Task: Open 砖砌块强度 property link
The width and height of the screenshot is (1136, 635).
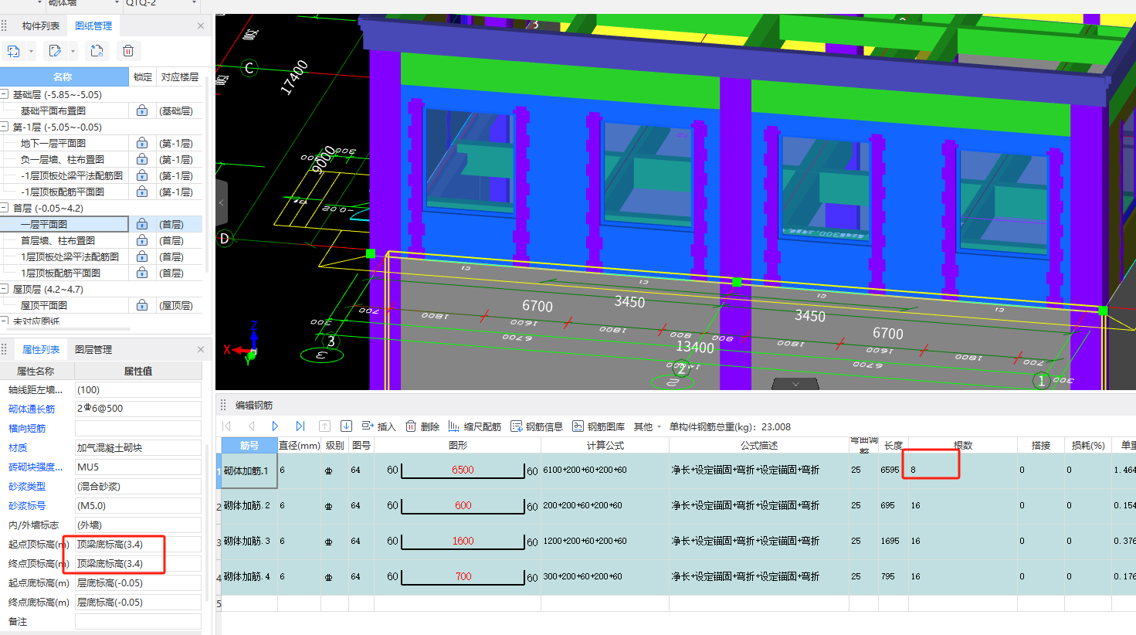Action: [x=36, y=467]
